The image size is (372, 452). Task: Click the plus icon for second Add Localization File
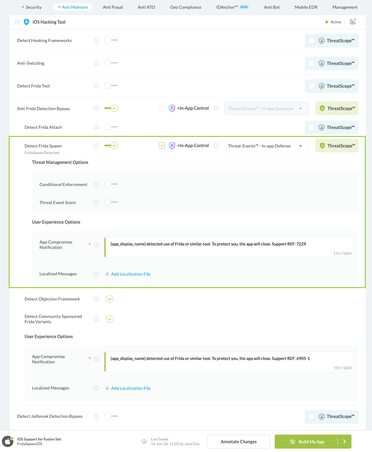click(x=107, y=388)
